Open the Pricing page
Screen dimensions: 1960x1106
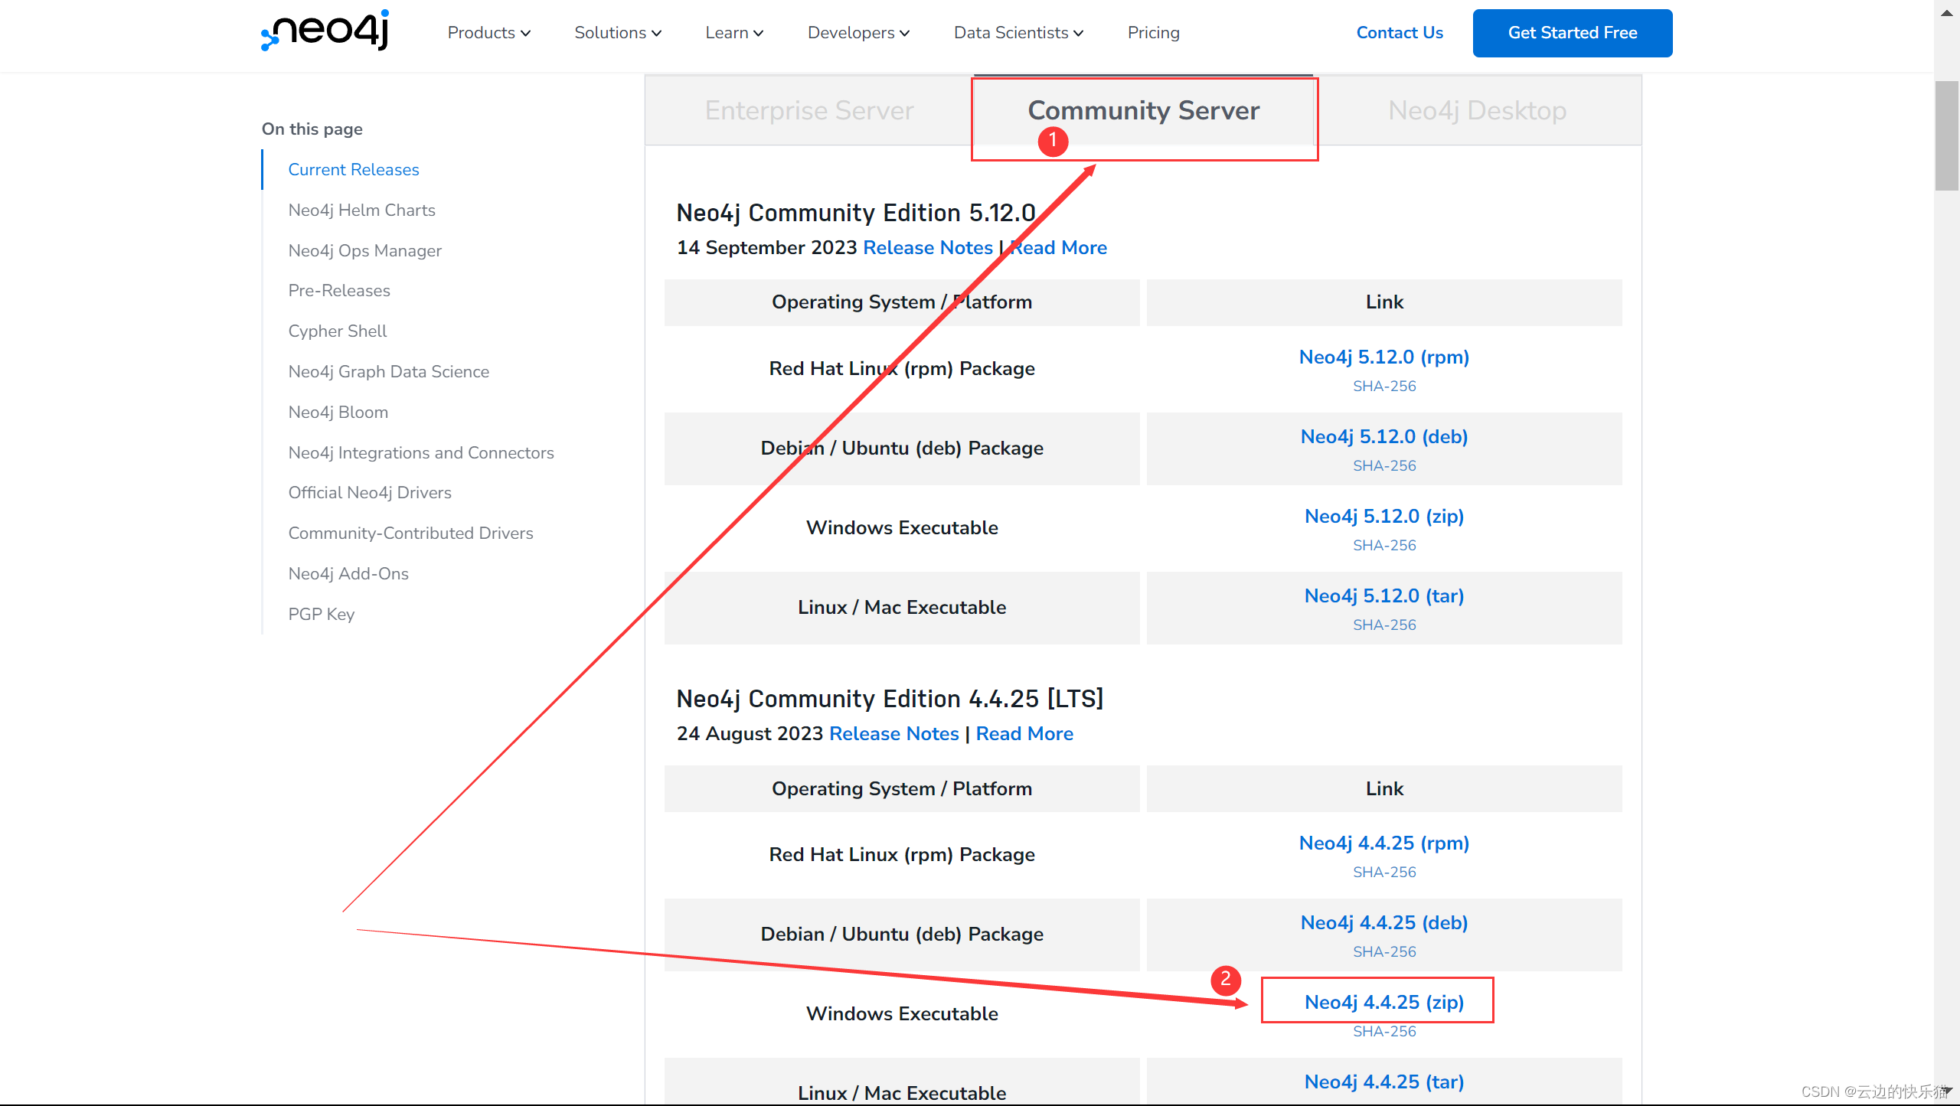click(x=1153, y=33)
